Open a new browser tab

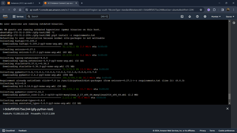click(x=82, y=3)
